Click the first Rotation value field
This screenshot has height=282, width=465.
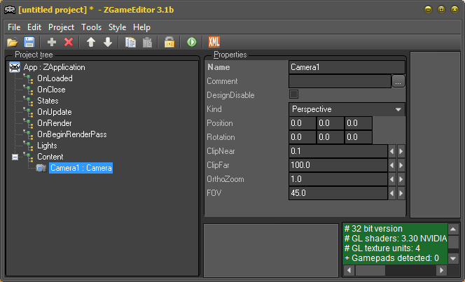[303, 137]
